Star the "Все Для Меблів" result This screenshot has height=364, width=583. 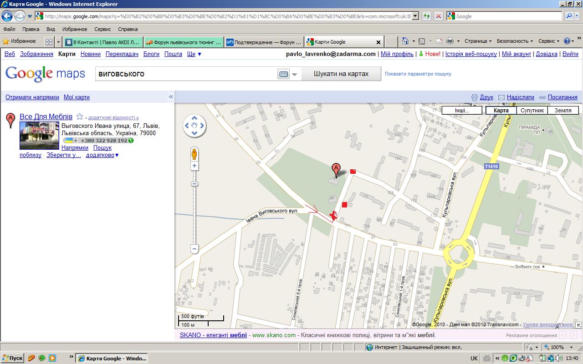80,116
